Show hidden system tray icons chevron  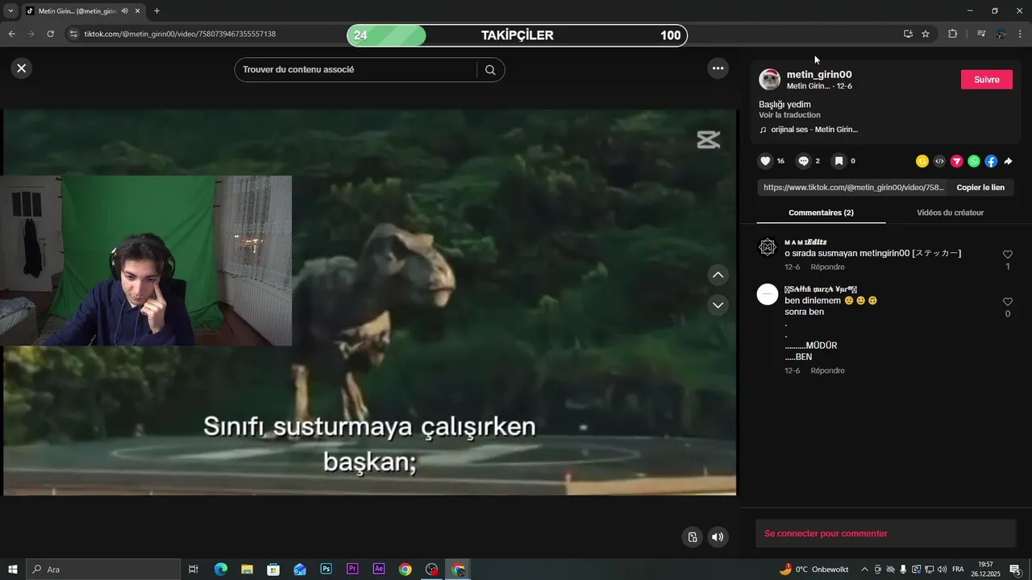(865, 570)
